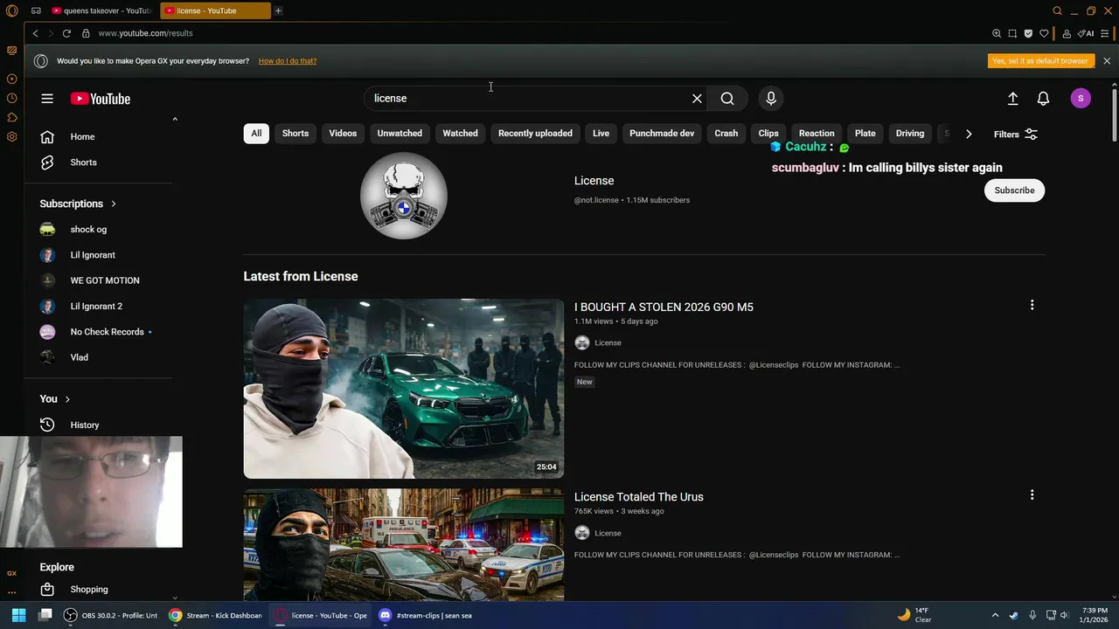Click 'Yes, set it as default browser'
This screenshot has height=629, width=1119.
1040,61
